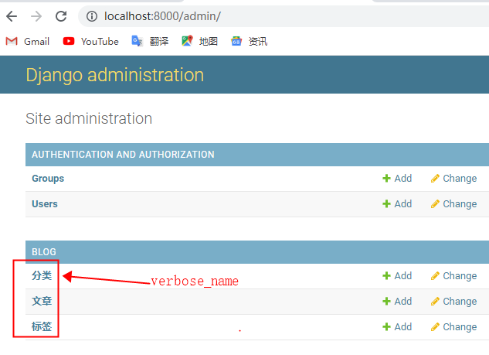Click the Site administration heading text
Viewport: 489px width, 355px height.
click(x=89, y=118)
